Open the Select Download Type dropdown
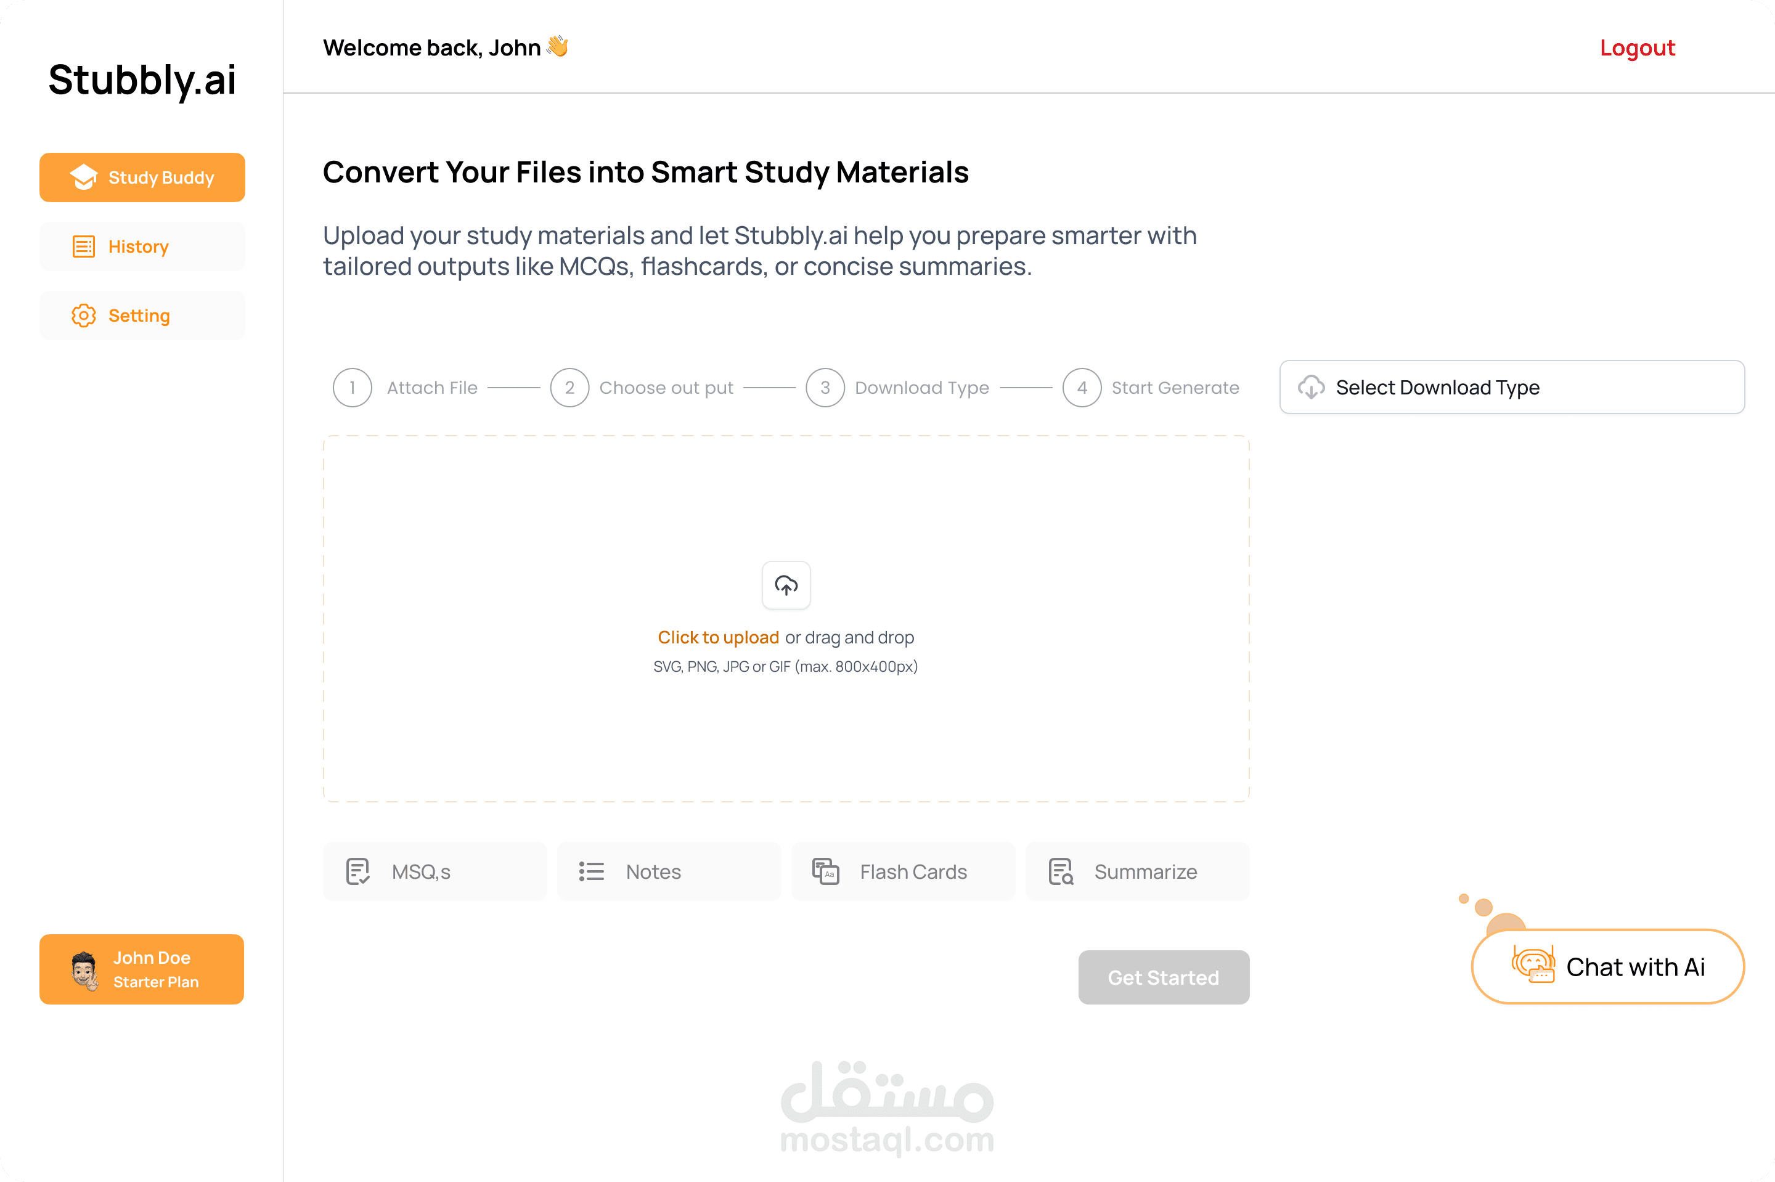The image size is (1775, 1182). pos(1512,388)
